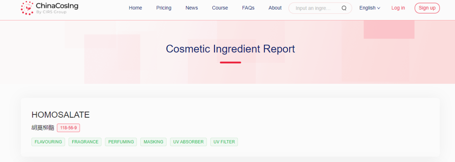Visit the About page
The image size is (455, 162).
[x=275, y=8]
